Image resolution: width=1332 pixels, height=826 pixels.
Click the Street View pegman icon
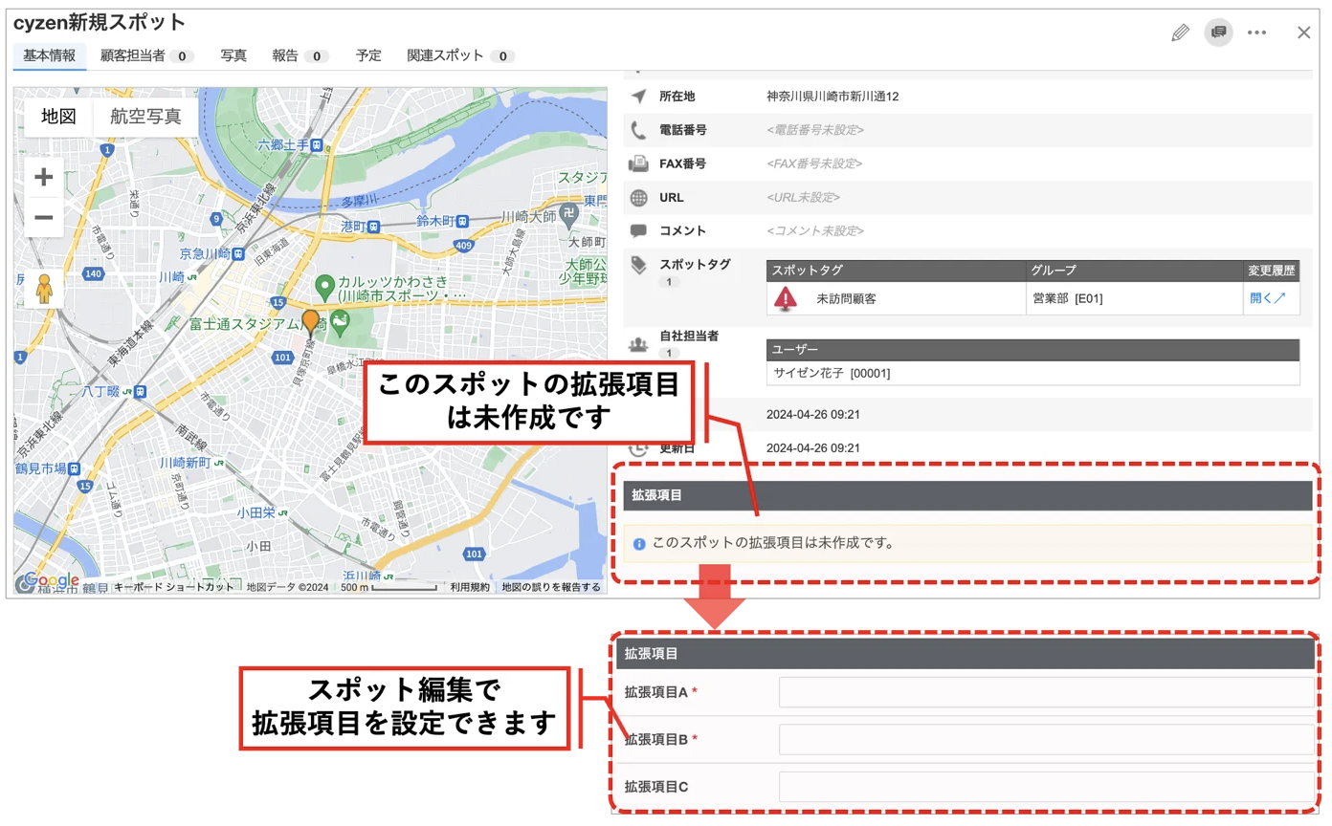click(x=43, y=288)
